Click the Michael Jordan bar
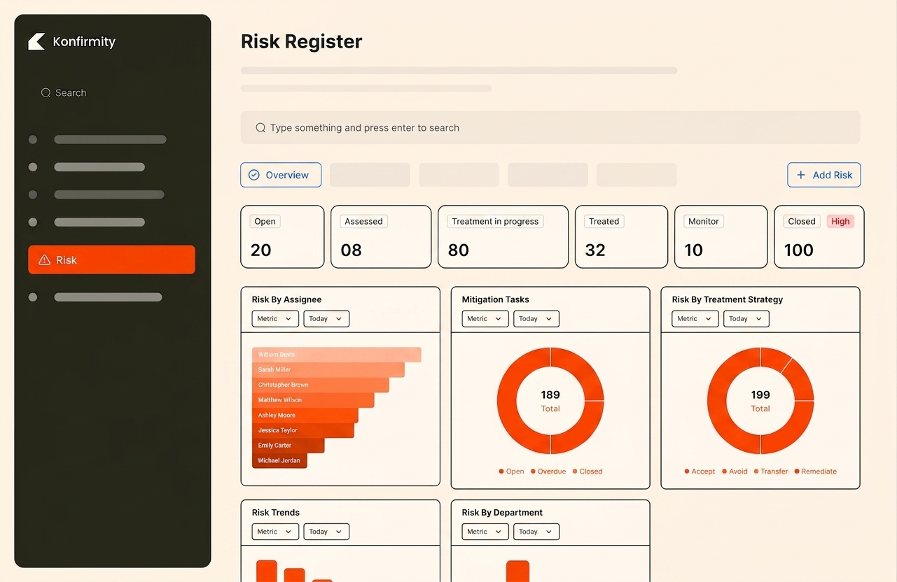Image resolution: width=897 pixels, height=582 pixels. 279,461
